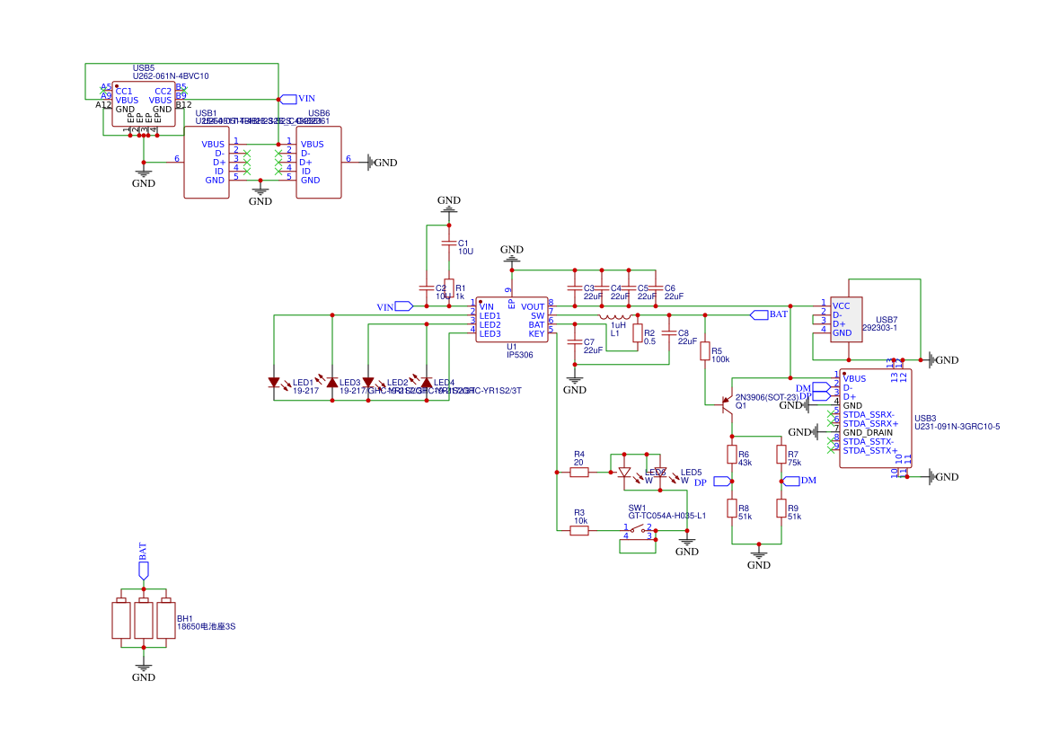Click the R4 20 ohm resistor

[579, 472]
